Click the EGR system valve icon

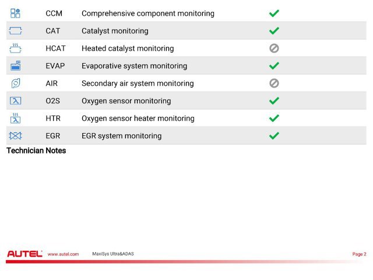(x=15, y=136)
